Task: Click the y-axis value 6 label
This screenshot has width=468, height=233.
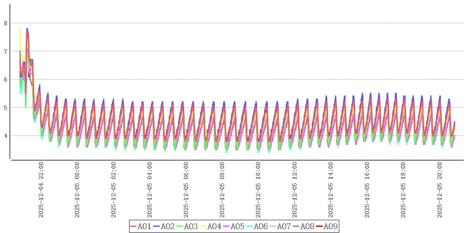Action: tap(6, 80)
